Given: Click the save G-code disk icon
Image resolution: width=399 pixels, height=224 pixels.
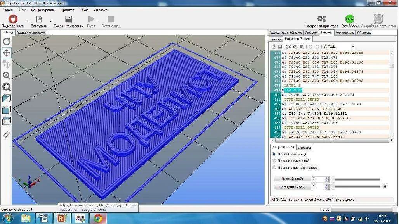Looking at the screenshot, I should pos(280,47).
